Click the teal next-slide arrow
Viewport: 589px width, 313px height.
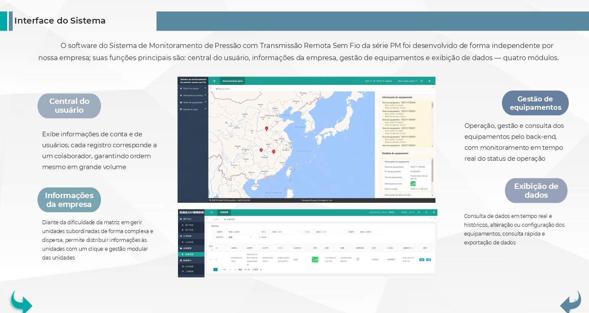21,302
